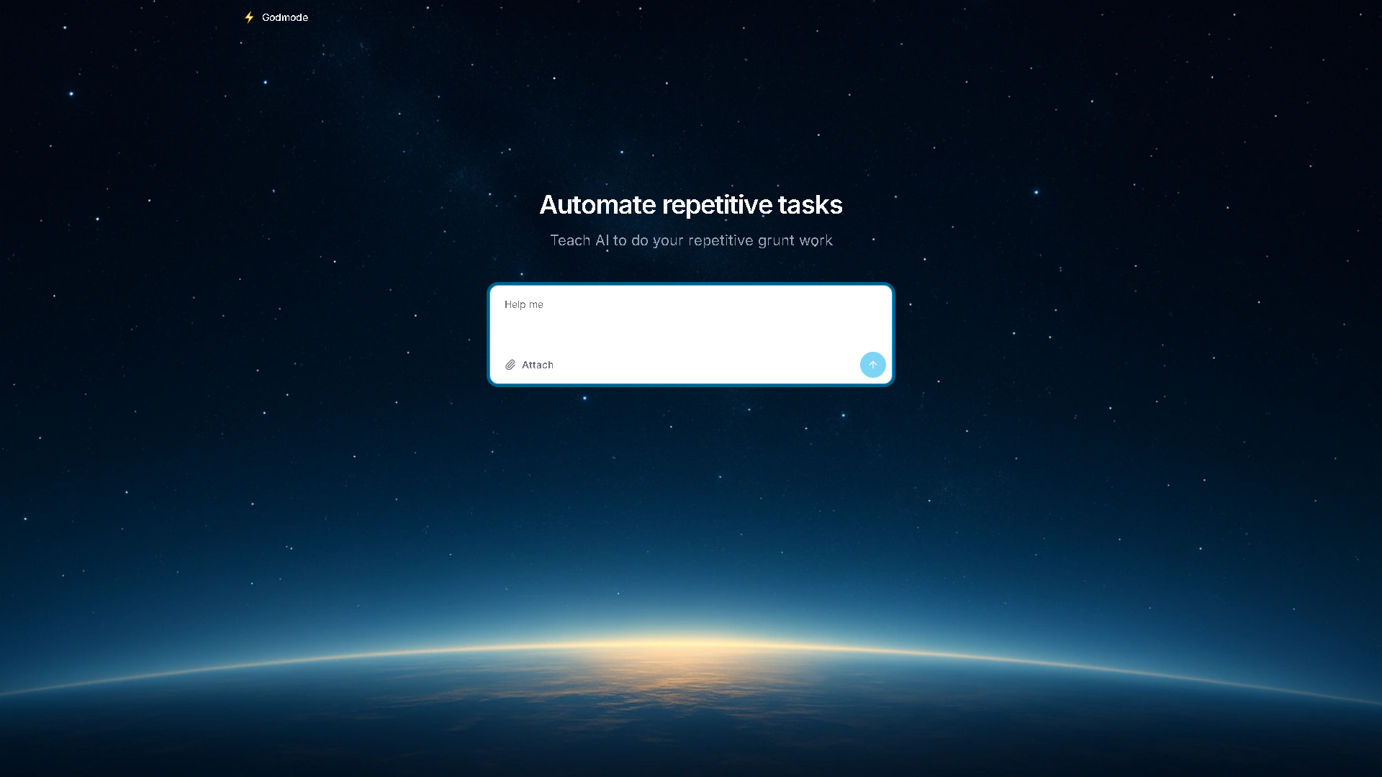Click the Automate repetitive tasks heading
1382x777 pixels.
pos(691,205)
